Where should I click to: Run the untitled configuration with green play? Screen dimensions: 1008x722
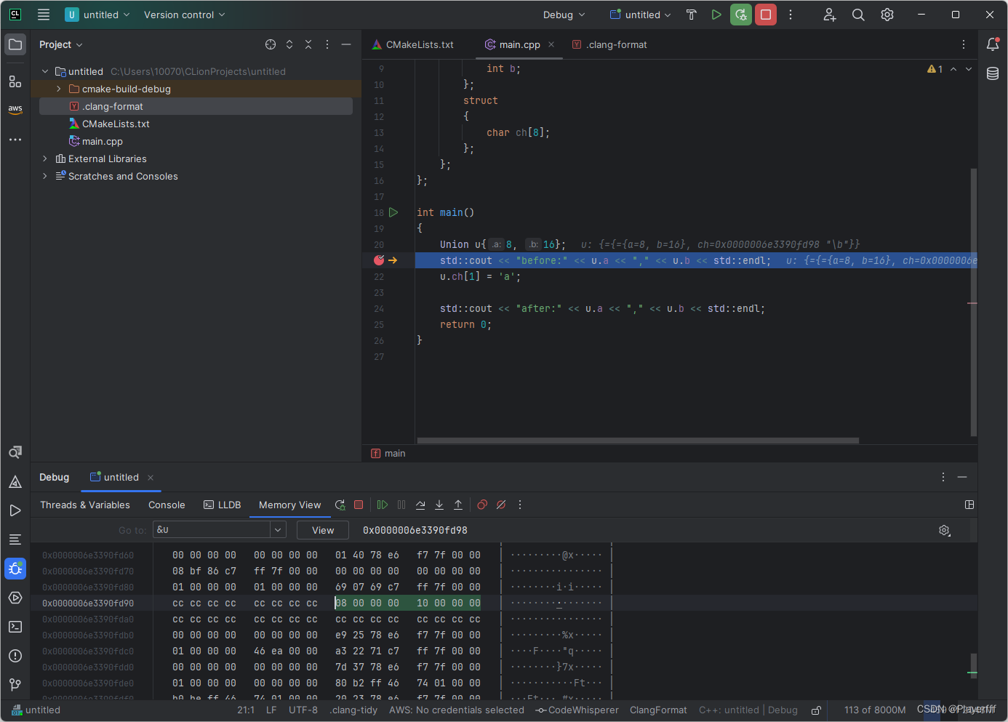pos(716,15)
